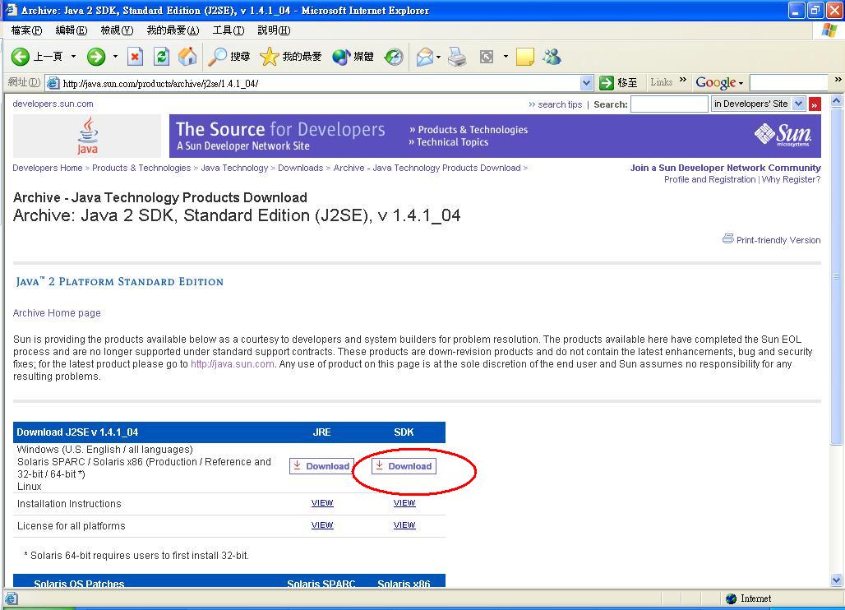Image resolution: width=845 pixels, height=610 pixels.
Task: Open the 編輯(E) Edit menu
Action: click(x=72, y=30)
